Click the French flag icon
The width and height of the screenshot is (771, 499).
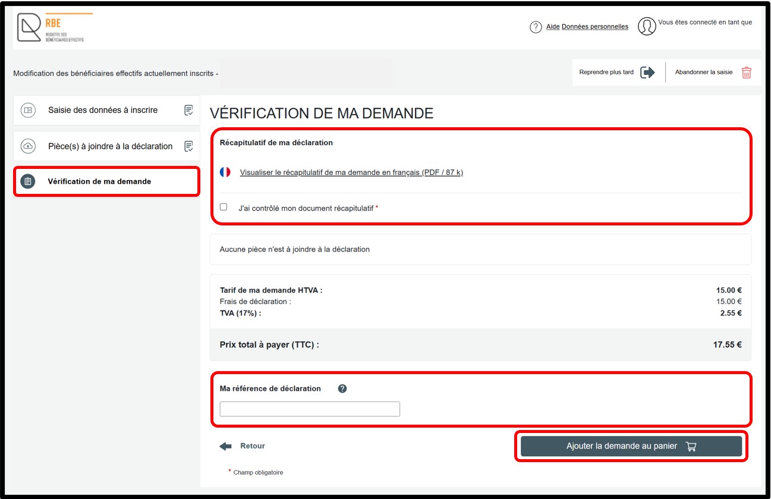pyautogui.click(x=225, y=172)
